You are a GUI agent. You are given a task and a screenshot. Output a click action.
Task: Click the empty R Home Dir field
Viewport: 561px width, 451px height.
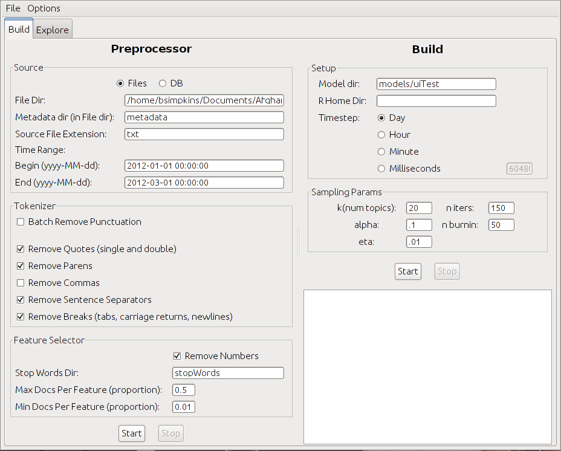436,101
